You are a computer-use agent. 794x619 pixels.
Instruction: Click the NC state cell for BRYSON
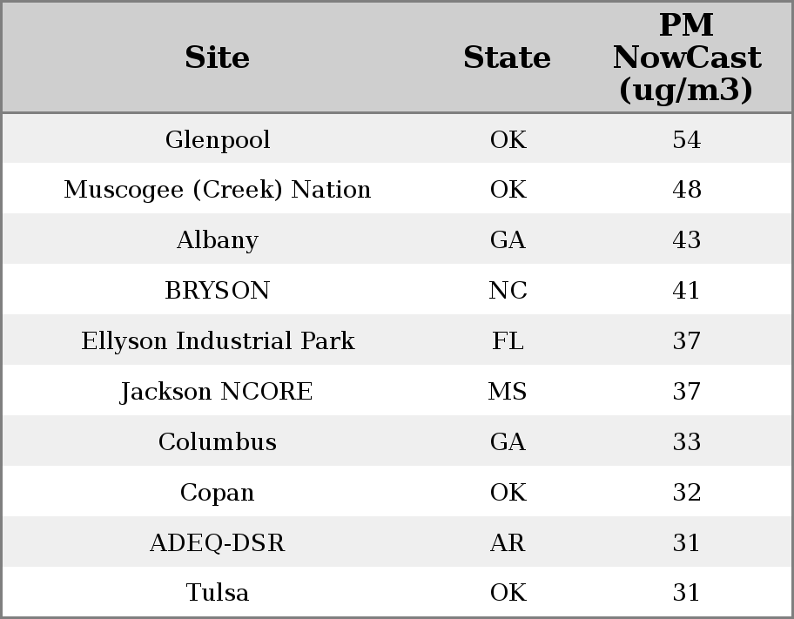(508, 291)
